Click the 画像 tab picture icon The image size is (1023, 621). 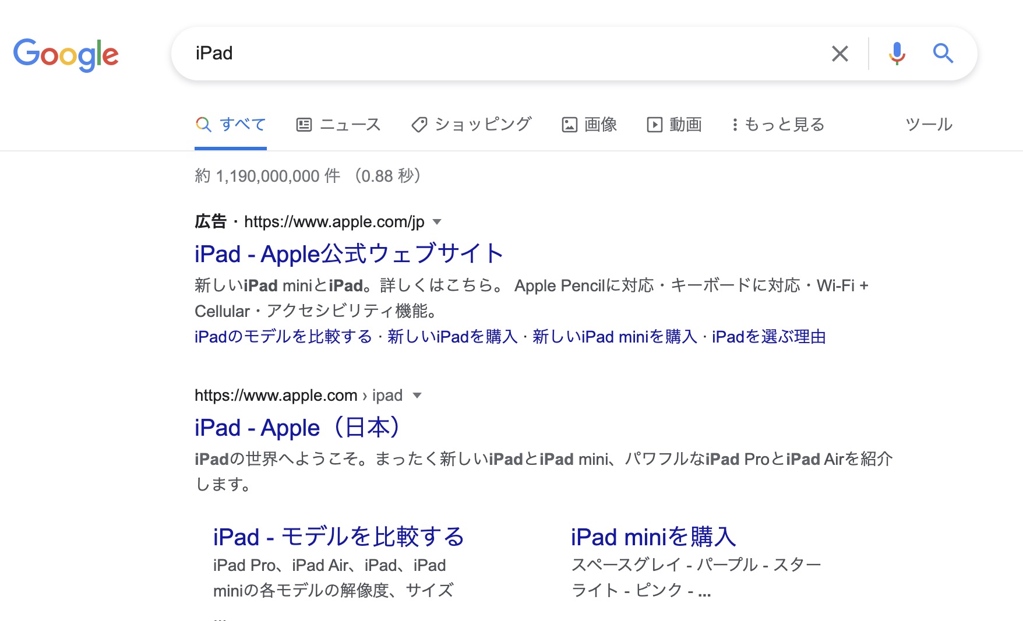coord(569,125)
